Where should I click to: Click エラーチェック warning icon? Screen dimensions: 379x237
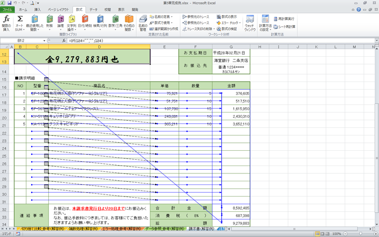click(219, 23)
